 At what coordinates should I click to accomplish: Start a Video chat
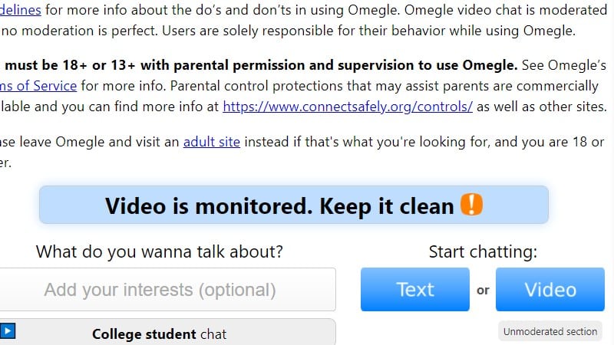[550, 289]
